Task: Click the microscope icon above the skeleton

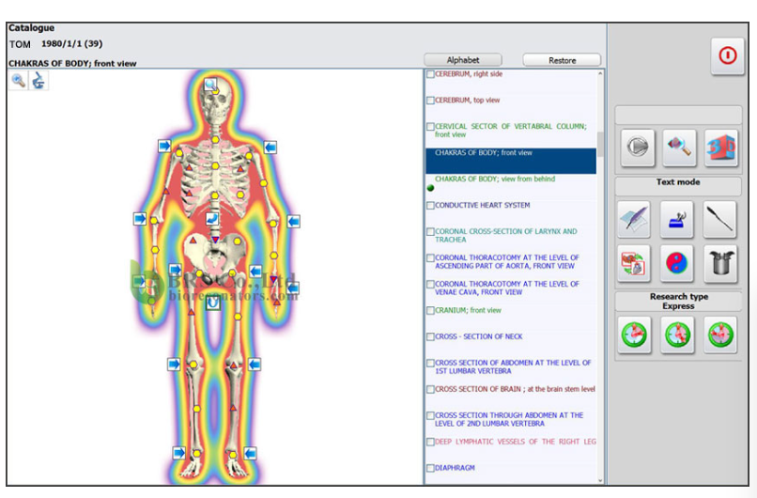Action: point(39,81)
